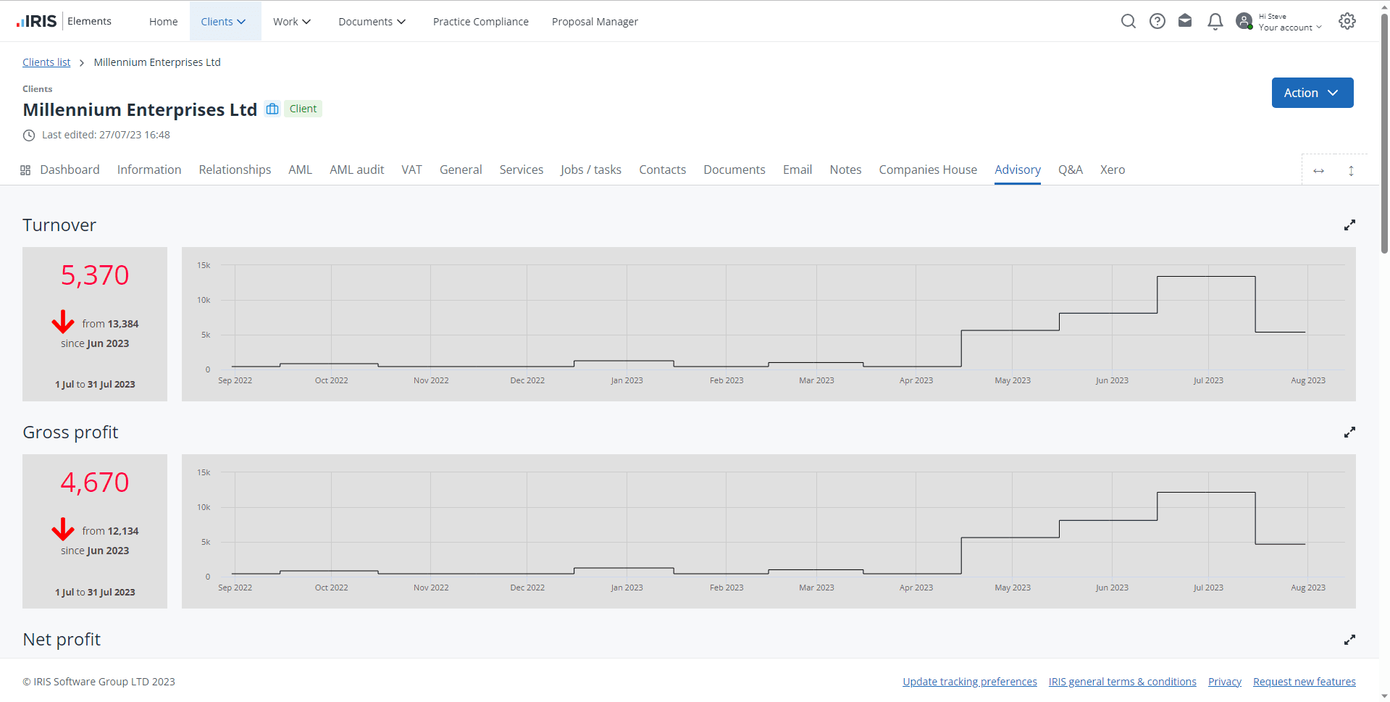Open the notifications bell icon
Screen dimensions: 1390x702
point(1215,21)
